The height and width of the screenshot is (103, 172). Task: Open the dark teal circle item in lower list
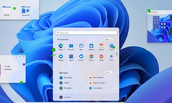click(x=61, y=83)
